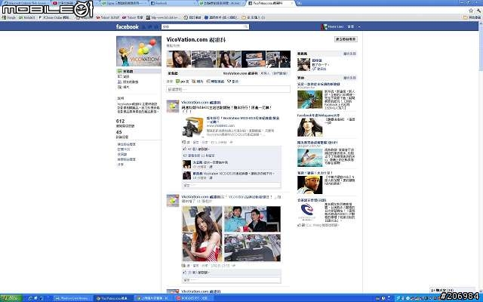Choose the Post option in share bar
The height and width of the screenshot is (302, 483).
click(183, 82)
